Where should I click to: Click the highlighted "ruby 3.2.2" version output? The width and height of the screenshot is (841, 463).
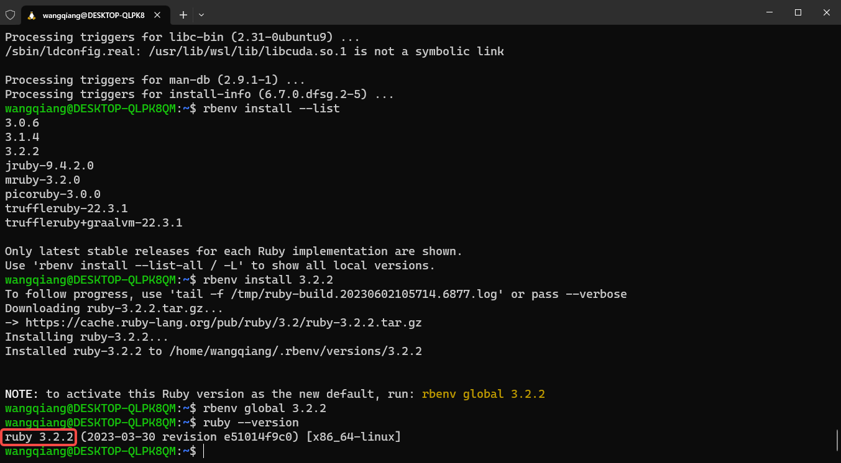(x=39, y=438)
